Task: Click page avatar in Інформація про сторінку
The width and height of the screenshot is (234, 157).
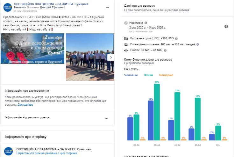Action: 8,151
